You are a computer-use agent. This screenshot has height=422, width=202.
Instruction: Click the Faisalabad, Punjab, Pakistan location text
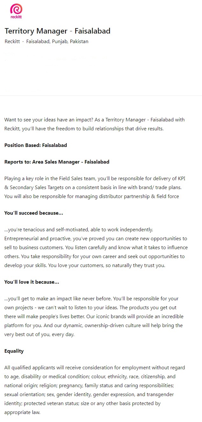57,42
